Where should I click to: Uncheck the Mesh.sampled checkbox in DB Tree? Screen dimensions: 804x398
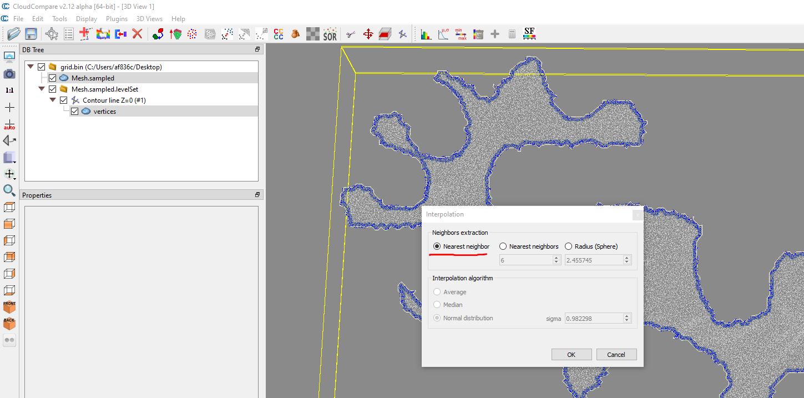click(52, 78)
